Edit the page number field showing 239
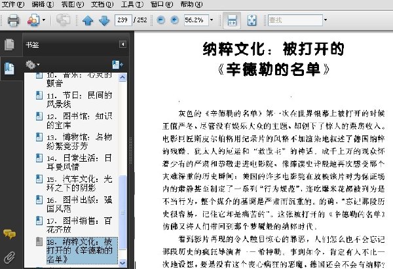Viewport: 393px width, 269px height. [x=123, y=20]
